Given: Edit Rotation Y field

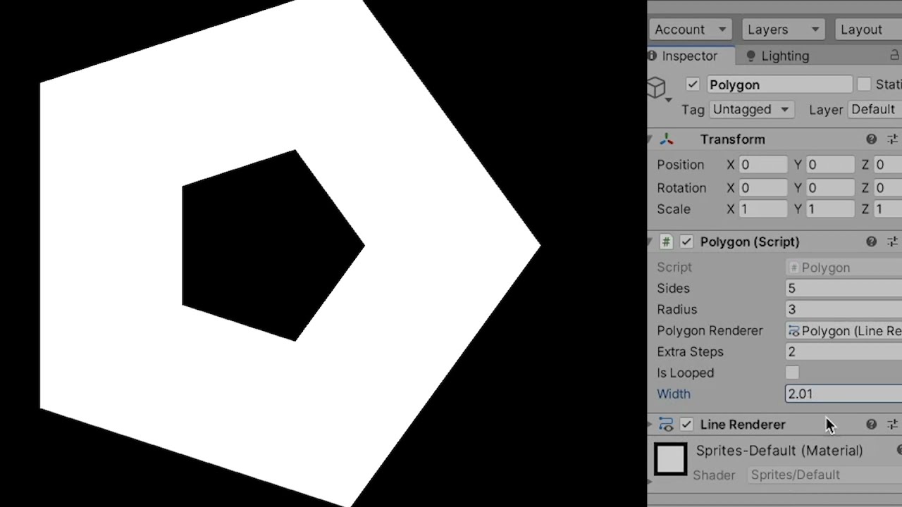Looking at the screenshot, I should (x=830, y=188).
